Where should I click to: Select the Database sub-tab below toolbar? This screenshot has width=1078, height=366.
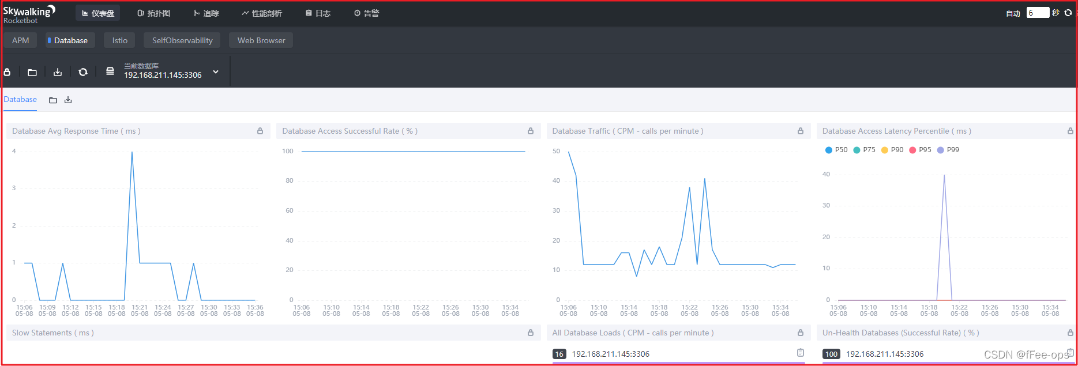(20, 99)
